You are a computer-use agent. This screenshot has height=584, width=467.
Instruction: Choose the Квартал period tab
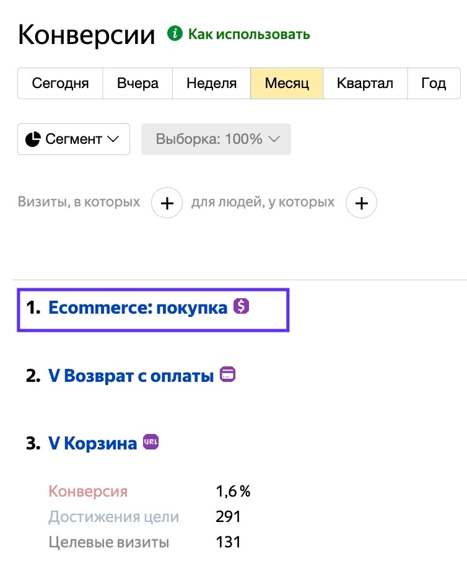tap(365, 83)
